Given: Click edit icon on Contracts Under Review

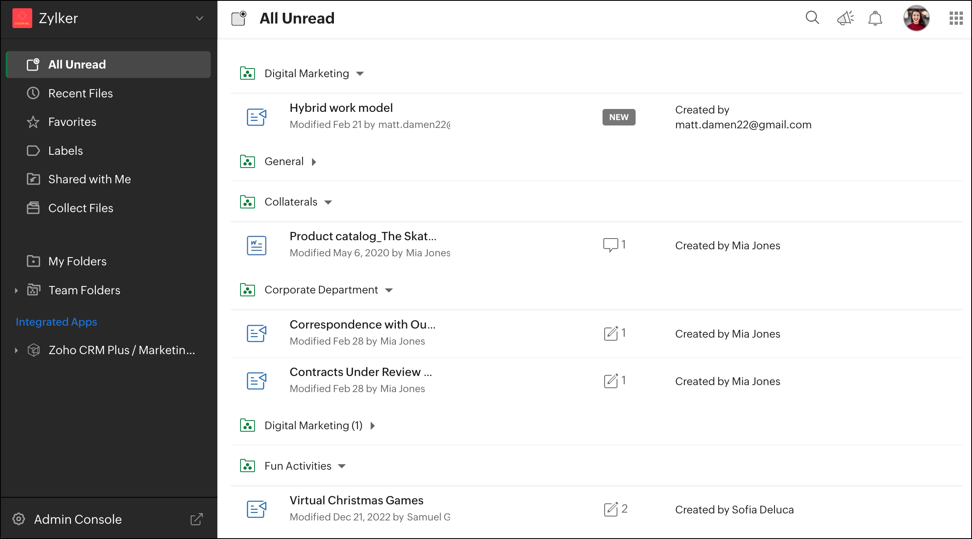Looking at the screenshot, I should 610,381.
